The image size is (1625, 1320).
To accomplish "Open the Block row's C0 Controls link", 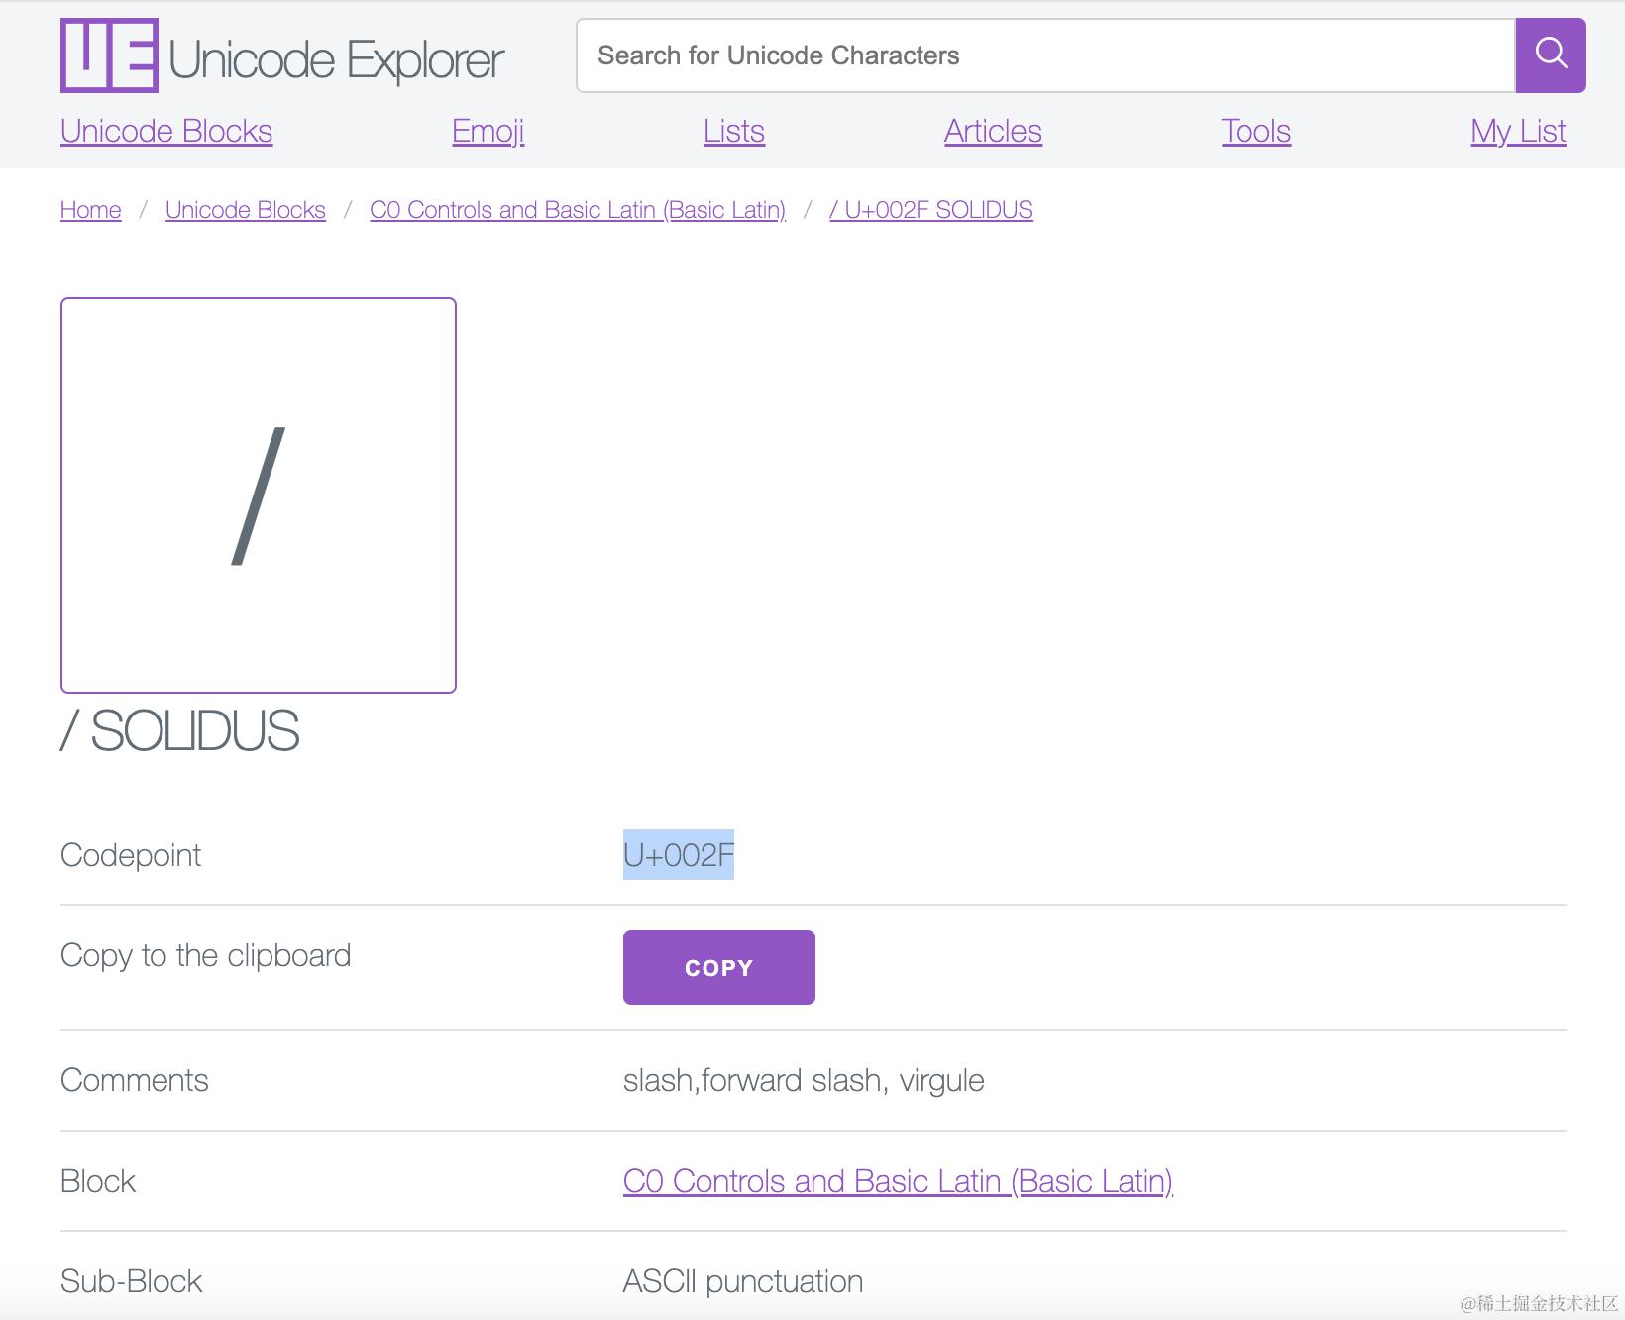I will [898, 1181].
